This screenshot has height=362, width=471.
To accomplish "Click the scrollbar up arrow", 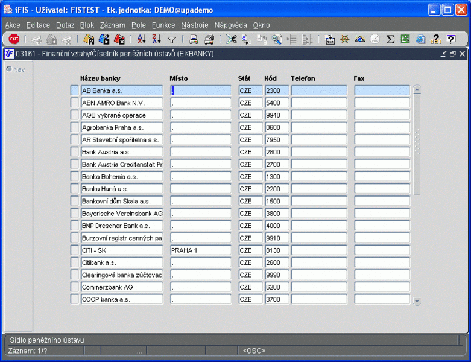I will click(x=417, y=89).
